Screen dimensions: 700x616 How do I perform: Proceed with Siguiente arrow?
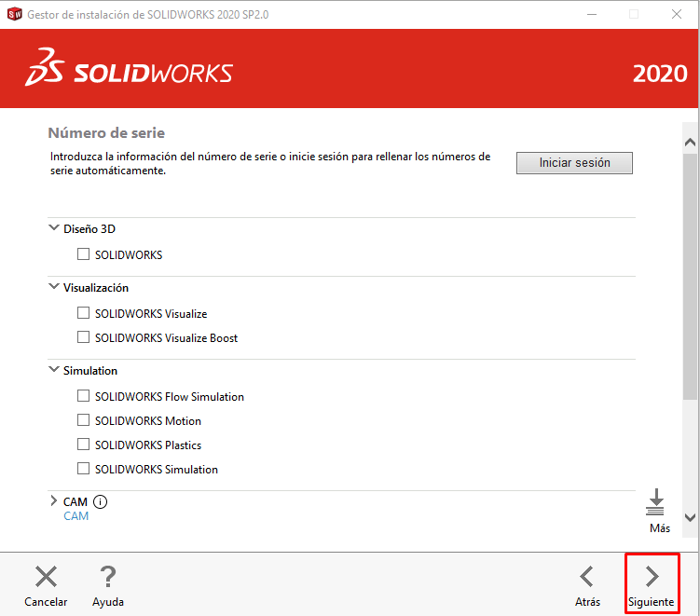[652, 577]
